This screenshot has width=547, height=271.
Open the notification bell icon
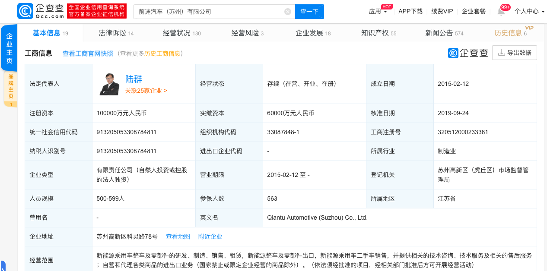coord(501,12)
